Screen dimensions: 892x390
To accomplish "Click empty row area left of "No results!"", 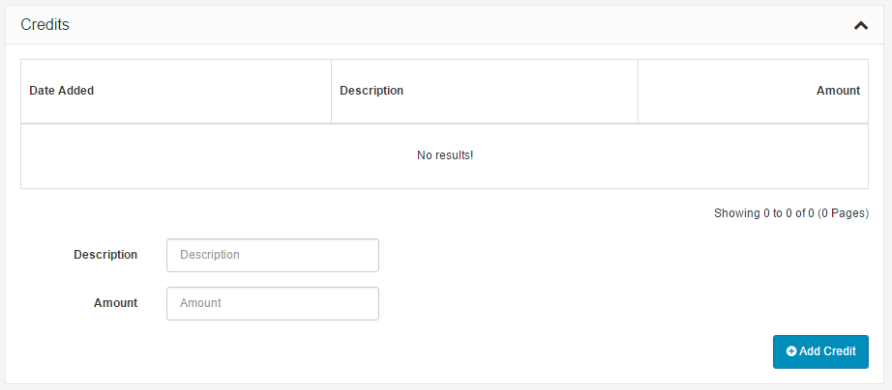I will coord(193,155).
